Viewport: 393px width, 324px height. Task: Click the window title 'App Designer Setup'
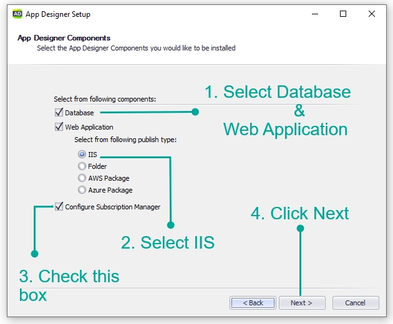(58, 14)
